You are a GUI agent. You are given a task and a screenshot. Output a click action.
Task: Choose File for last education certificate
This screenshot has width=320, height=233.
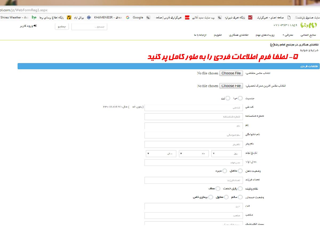pos(231,86)
